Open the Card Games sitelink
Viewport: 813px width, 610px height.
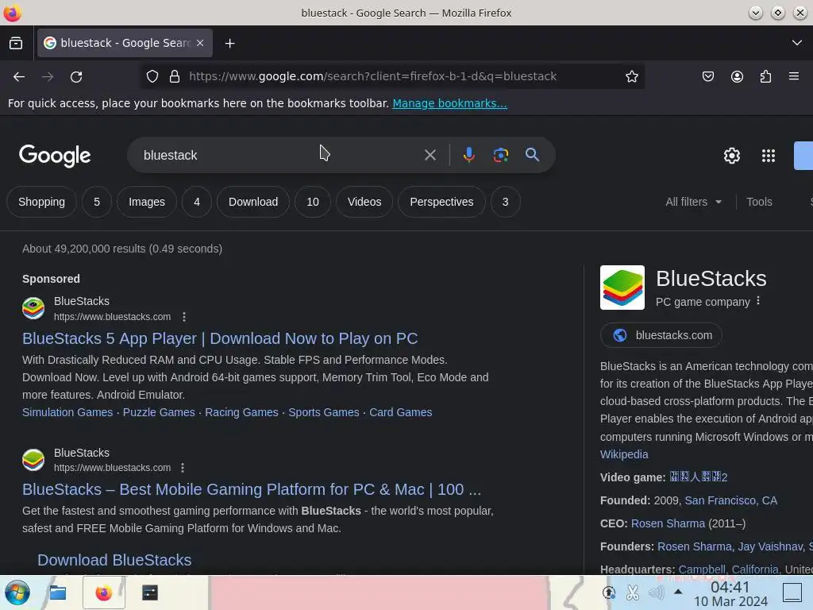point(401,412)
